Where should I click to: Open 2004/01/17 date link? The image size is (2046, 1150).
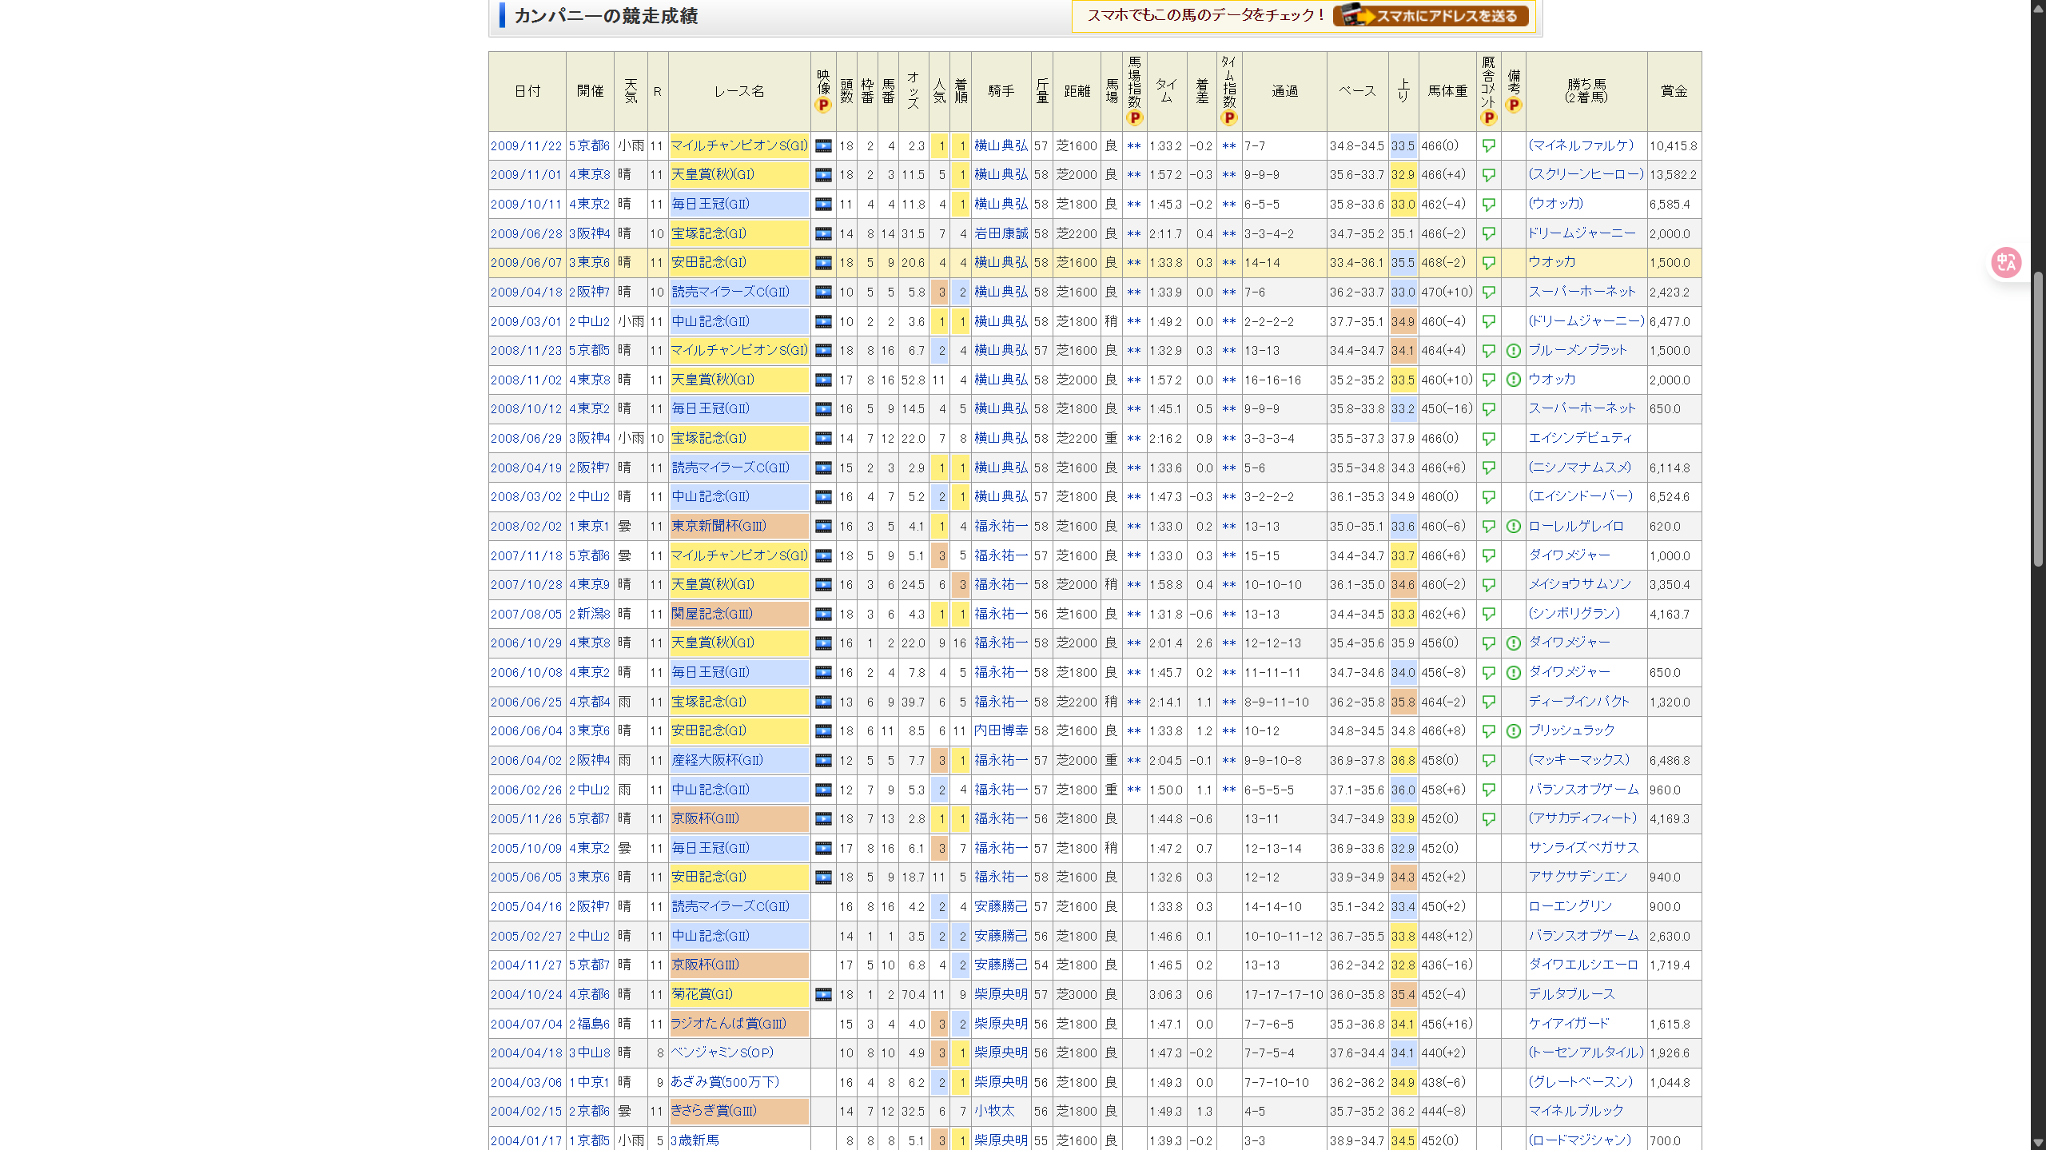click(526, 1141)
